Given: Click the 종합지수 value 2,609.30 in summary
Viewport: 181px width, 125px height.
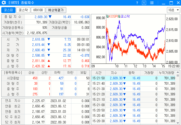Looking at the screenshot, I should [41, 17].
